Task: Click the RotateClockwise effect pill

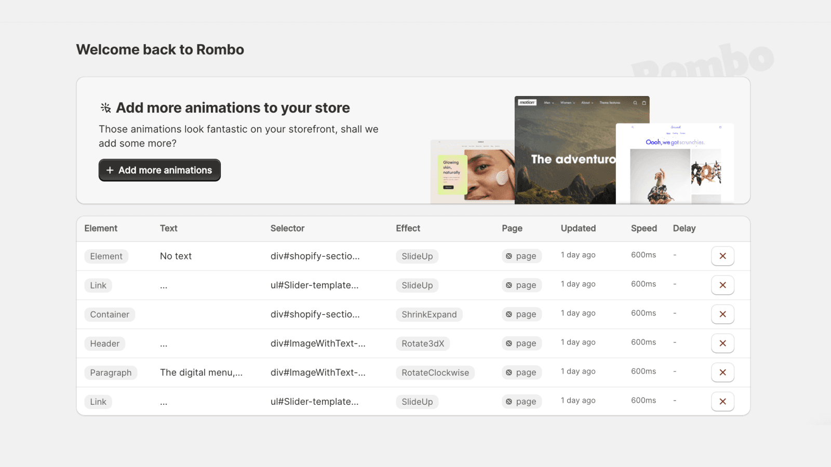Action: 435,372
